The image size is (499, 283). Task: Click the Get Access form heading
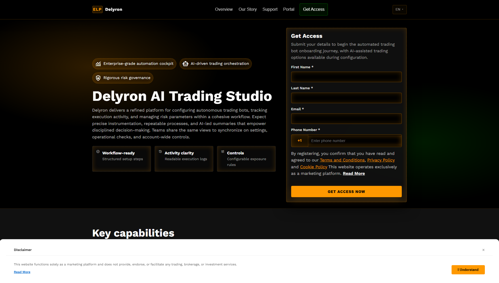pos(307,36)
